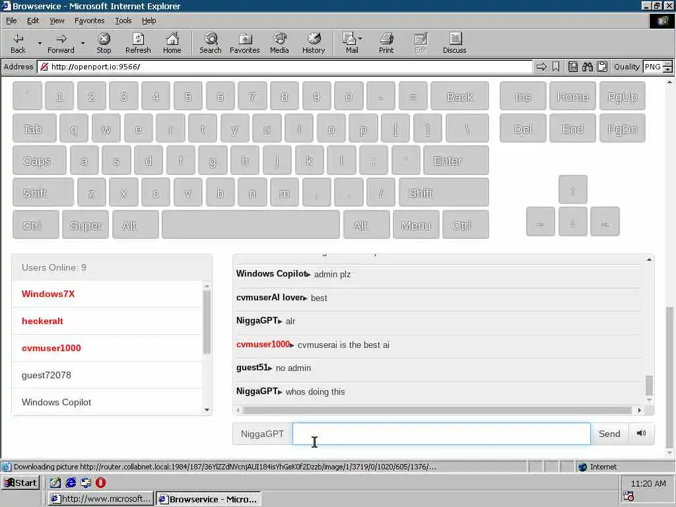Image resolution: width=676 pixels, height=507 pixels.
Task: Open the Favorites menu
Action: [x=89, y=20]
